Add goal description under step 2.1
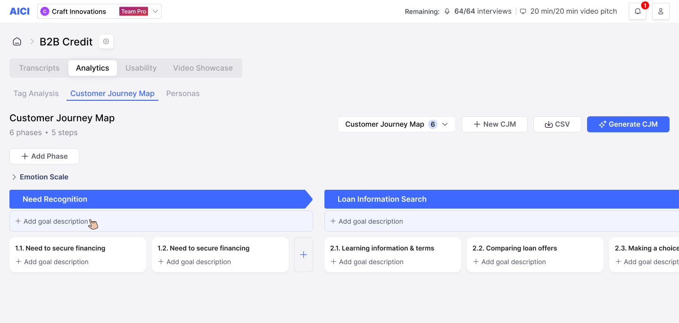The height and width of the screenshot is (323, 679). point(367,262)
